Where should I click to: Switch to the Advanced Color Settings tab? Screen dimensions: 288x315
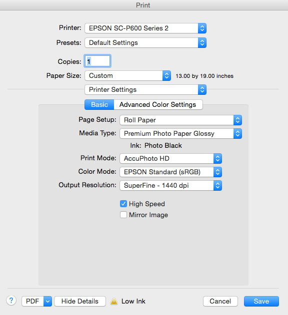[158, 105]
